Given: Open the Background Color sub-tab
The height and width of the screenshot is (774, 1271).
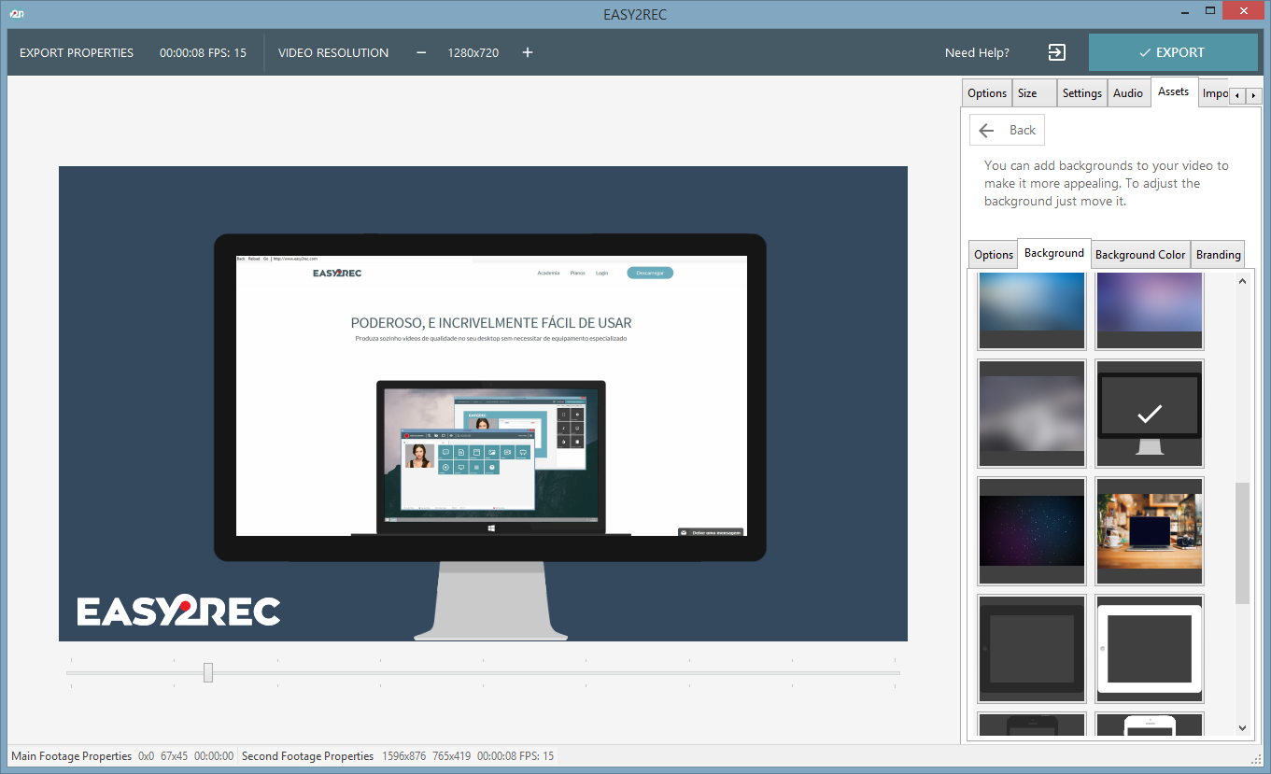Looking at the screenshot, I should (x=1140, y=255).
